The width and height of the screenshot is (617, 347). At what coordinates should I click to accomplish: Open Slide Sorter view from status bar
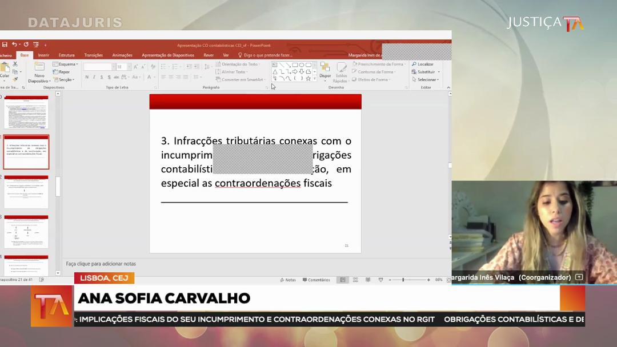pyautogui.click(x=355, y=280)
